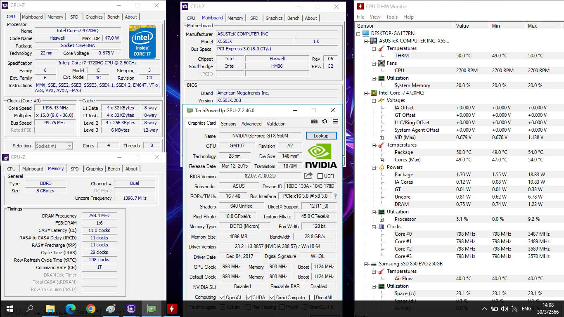
Task: Expand the Cores (Max) row
Action: pyautogui.click(x=382, y=160)
